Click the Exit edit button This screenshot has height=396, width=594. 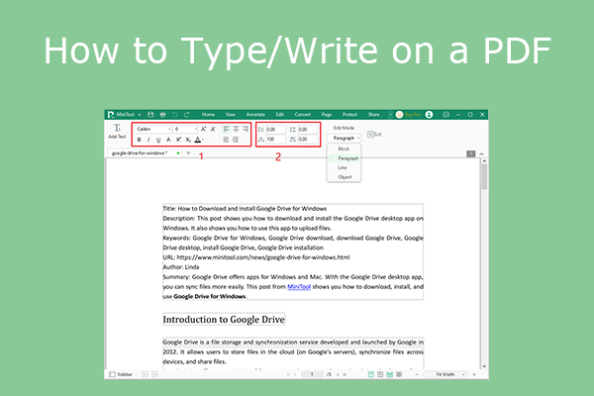pyautogui.click(x=374, y=135)
